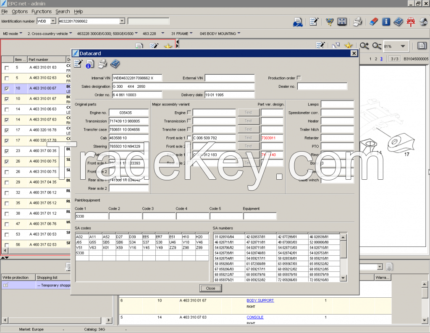Open the shopping cart icon
The width and height of the screenshot is (430, 333).
pos(330,22)
